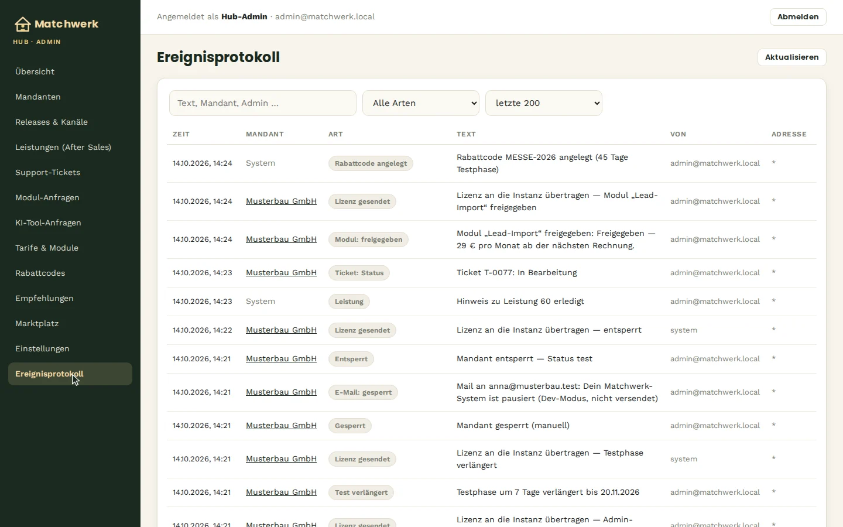Click text Hinweis zu Leistung 60 erledigt
Screen dimensions: 843x527
tap(520, 301)
